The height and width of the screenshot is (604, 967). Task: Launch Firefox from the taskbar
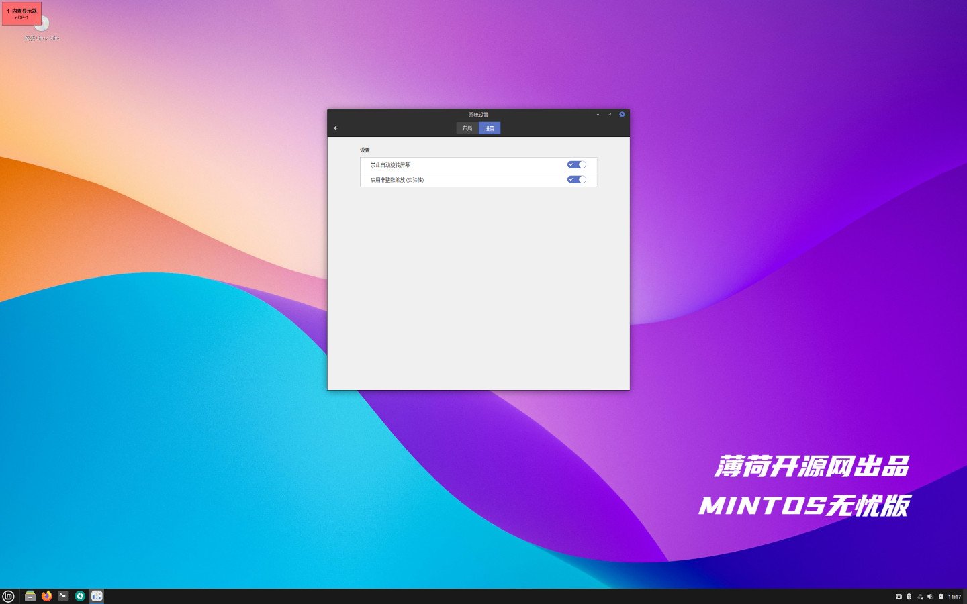(47, 596)
